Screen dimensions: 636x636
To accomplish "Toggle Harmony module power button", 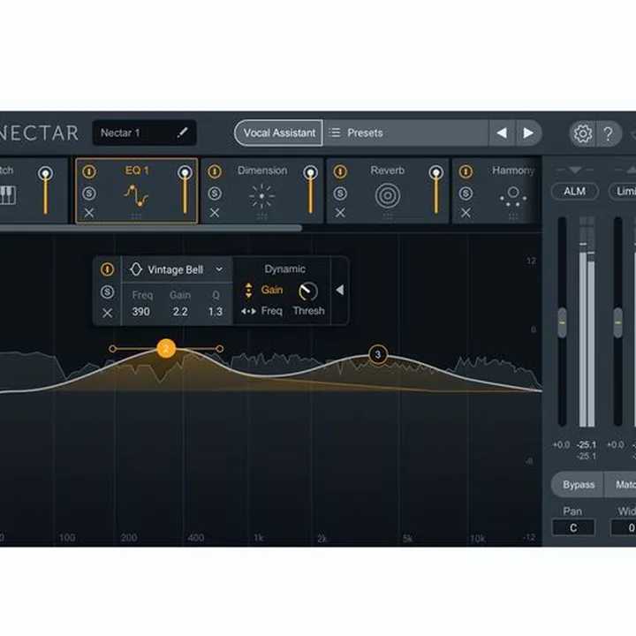I will 466,171.
